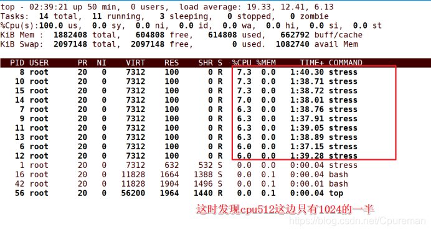Click the time 1:38.72 for PID 15
Viewport: 431px width, 232px height.
click(x=307, y=91)
